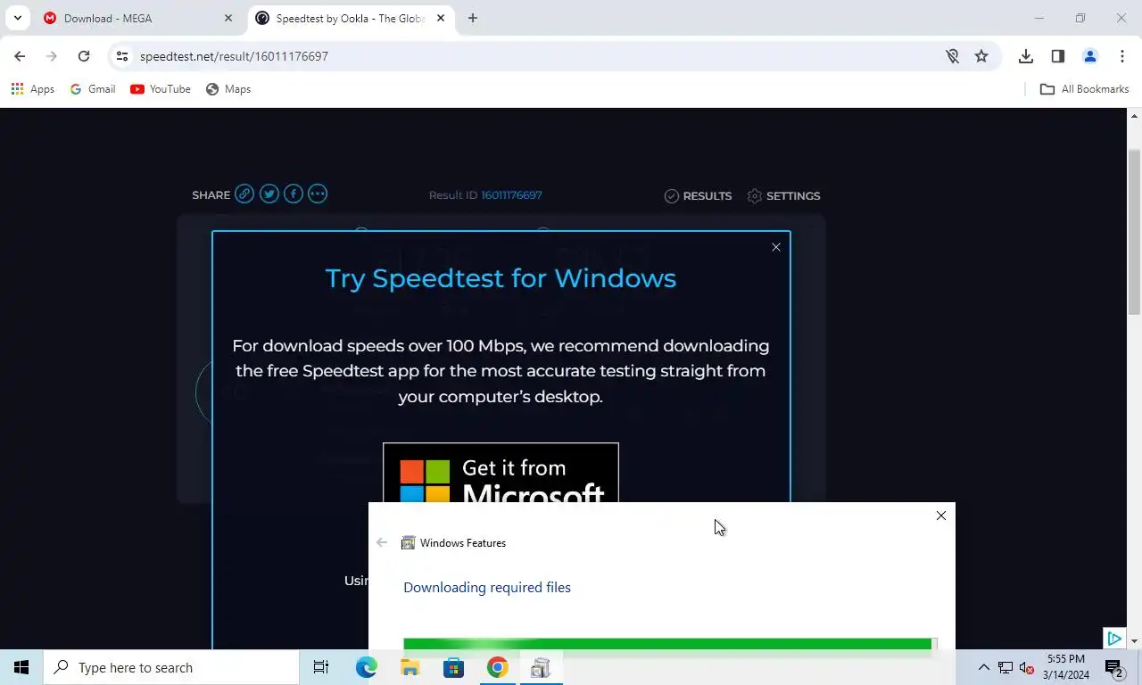Reload the Speedtest page

[x=84, y=56]
